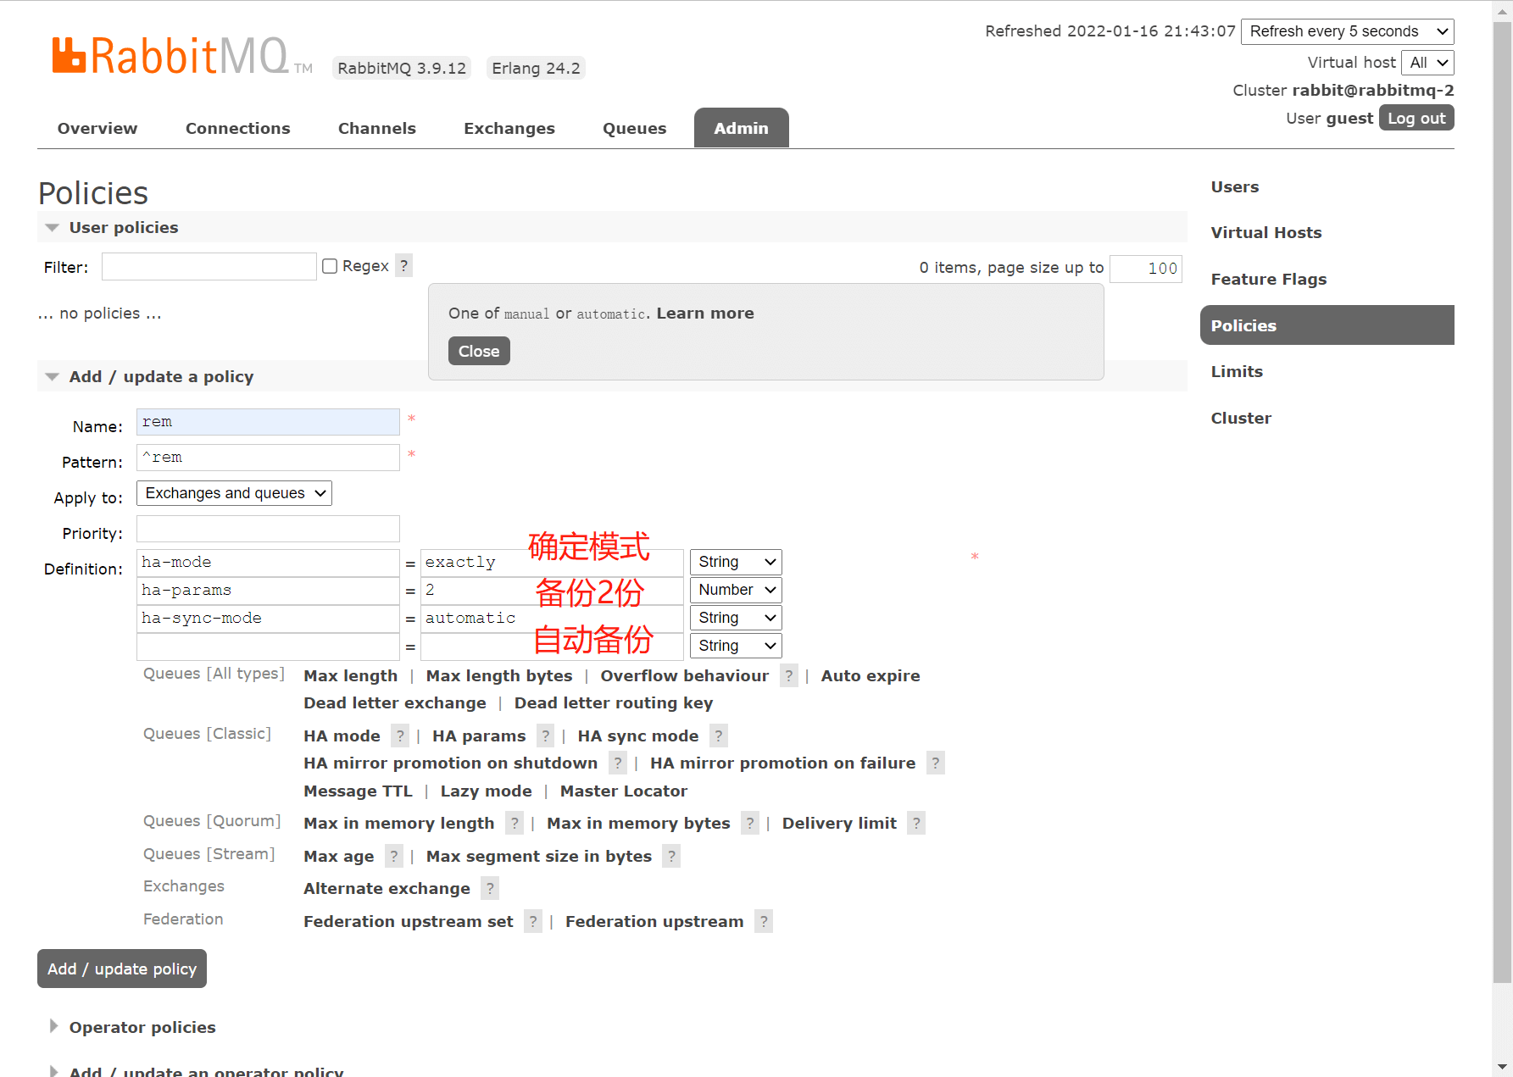
Task: Focus the policy Name field
Action: (x=268, y=422)
